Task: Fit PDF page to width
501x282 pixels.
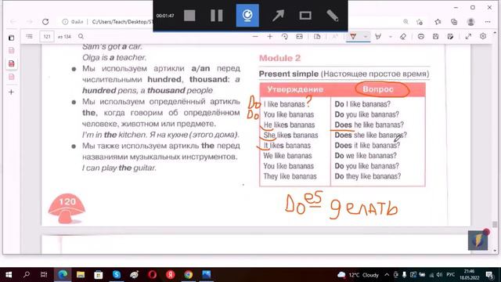Action: (x=299, y=37)
